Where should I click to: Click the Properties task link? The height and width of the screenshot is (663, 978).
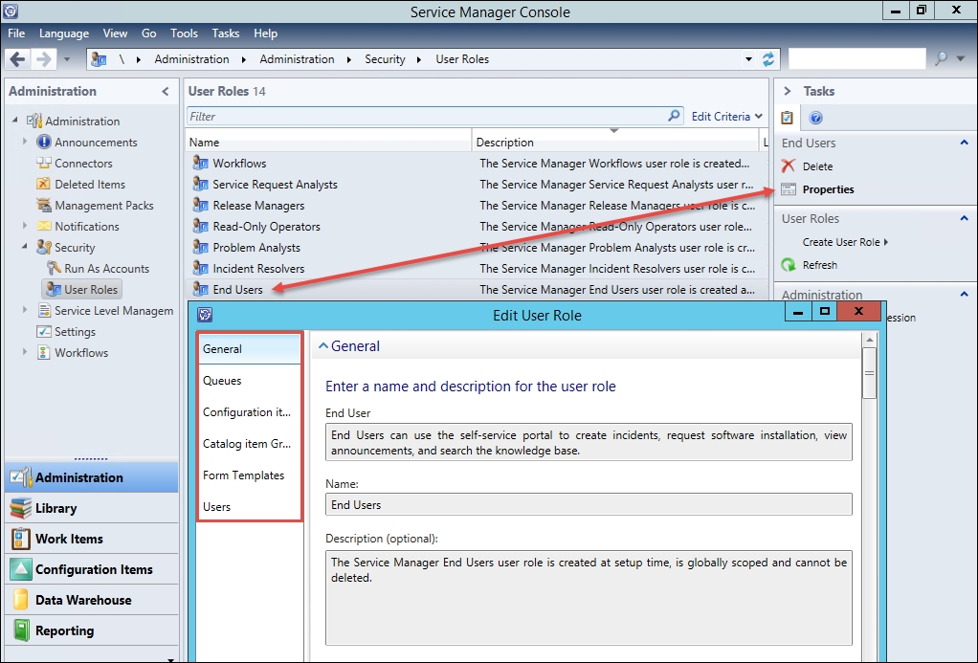pos(829,189)
